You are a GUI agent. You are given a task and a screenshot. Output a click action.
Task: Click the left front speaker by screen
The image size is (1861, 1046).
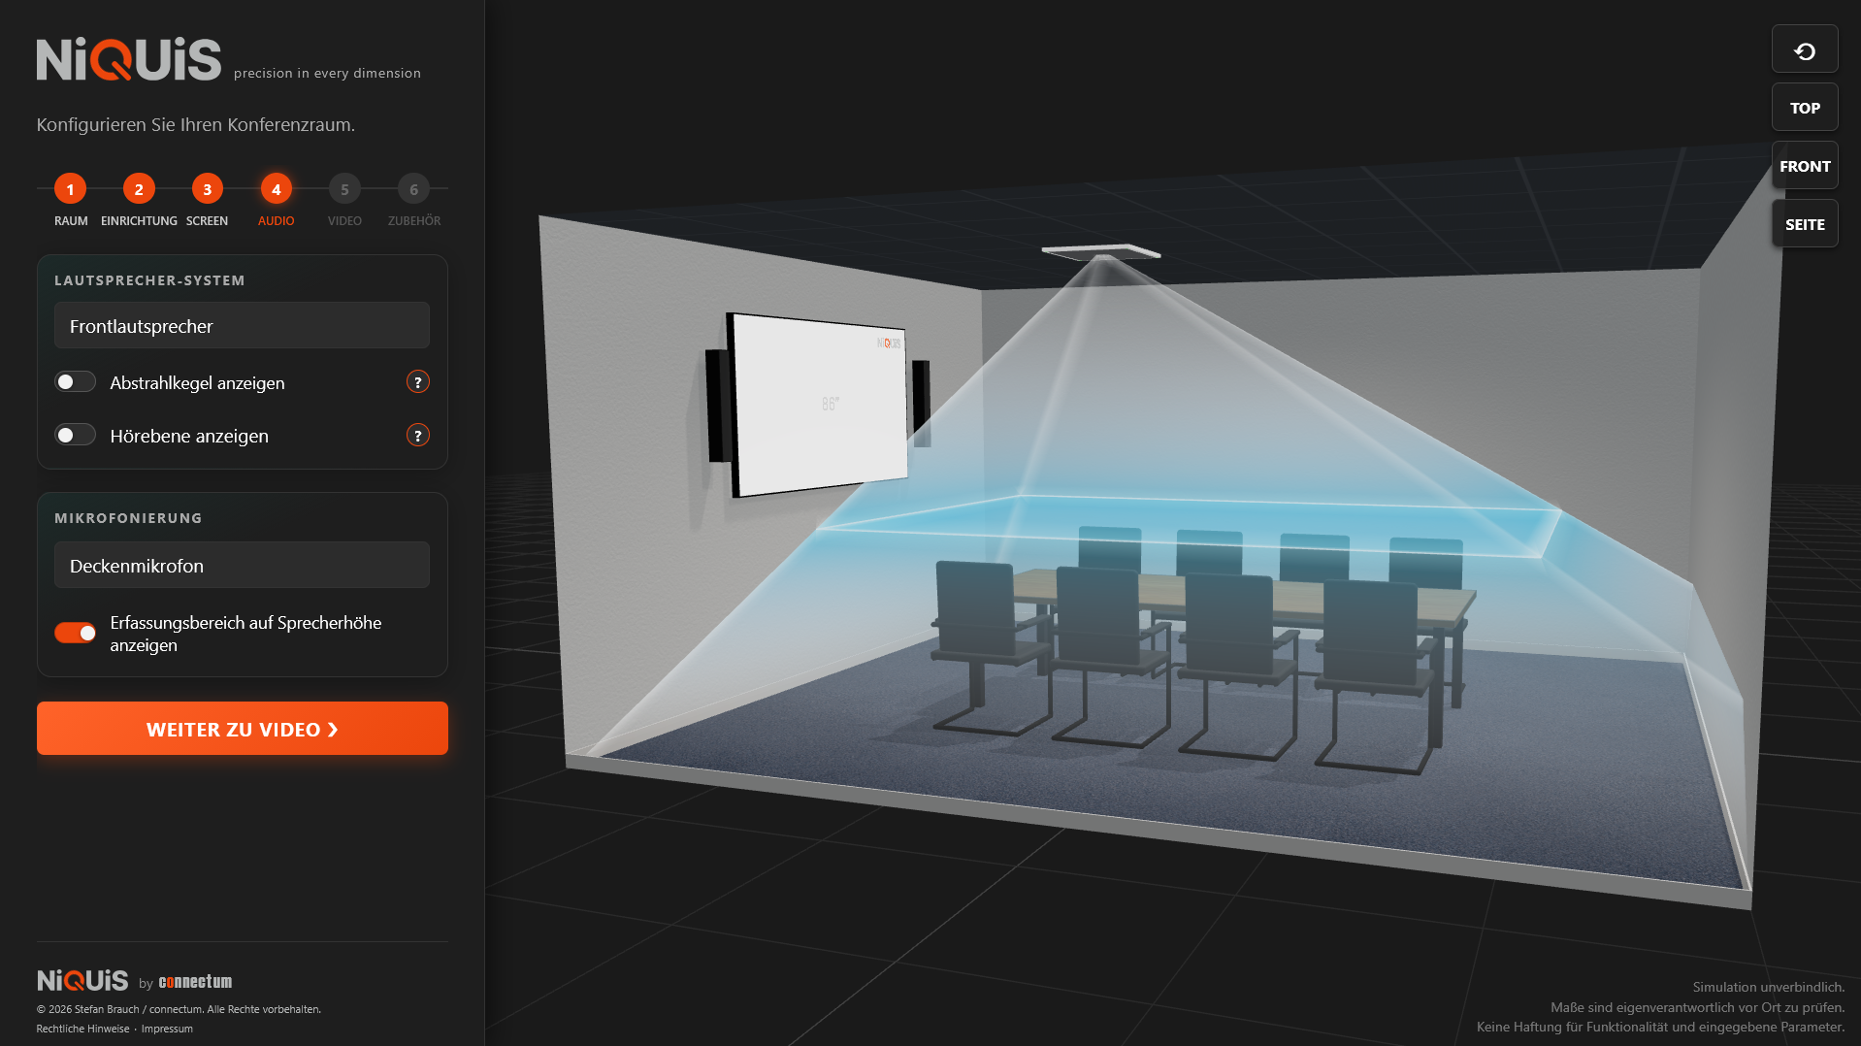718,406
